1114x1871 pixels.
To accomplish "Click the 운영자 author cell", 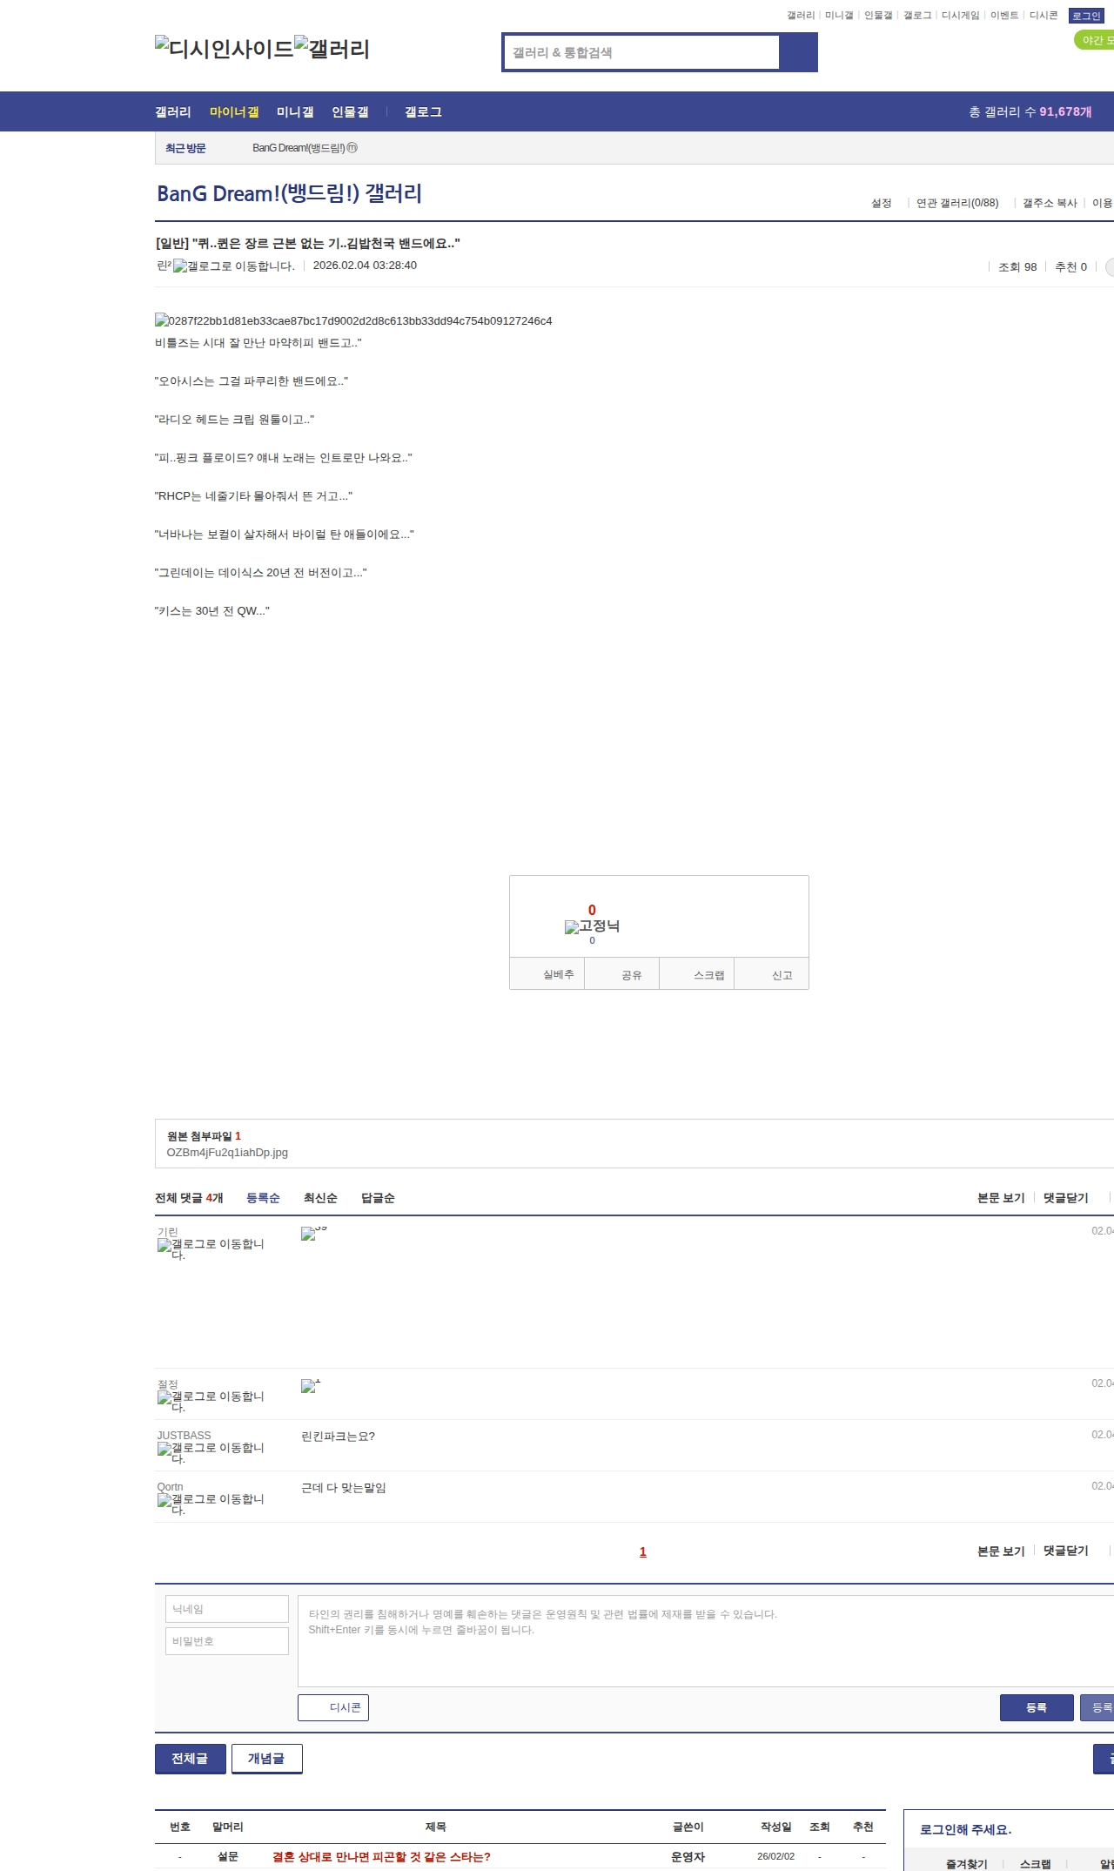I will (x=688, y=1856).
